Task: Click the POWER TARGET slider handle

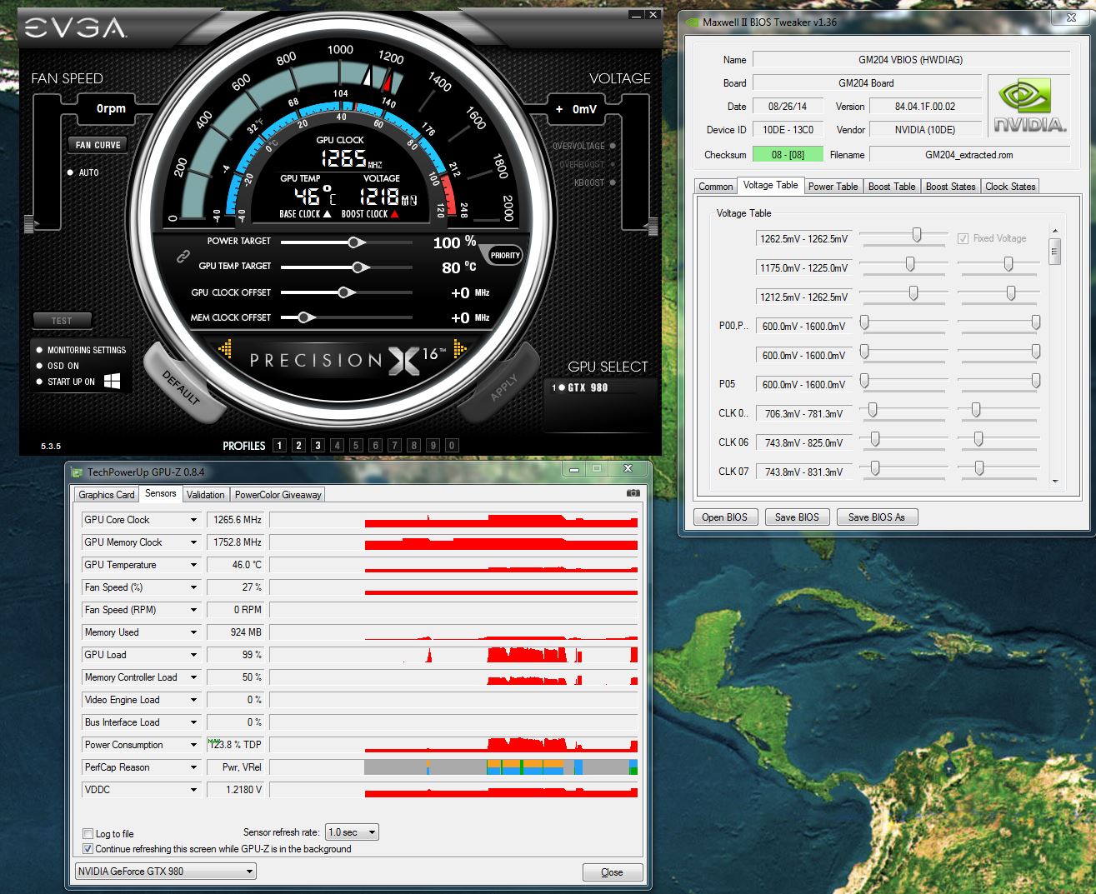Action: pyautogui.click(x=356, y=242)
